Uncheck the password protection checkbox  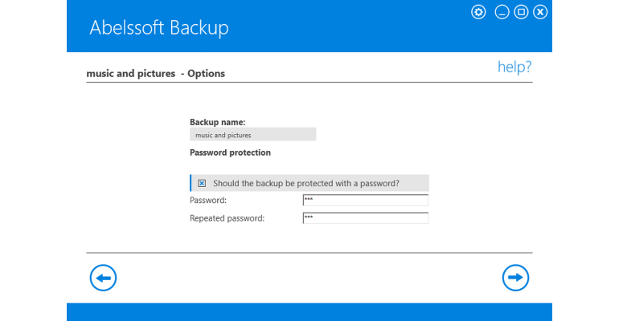pyautogui.click(x=202, y=183)
